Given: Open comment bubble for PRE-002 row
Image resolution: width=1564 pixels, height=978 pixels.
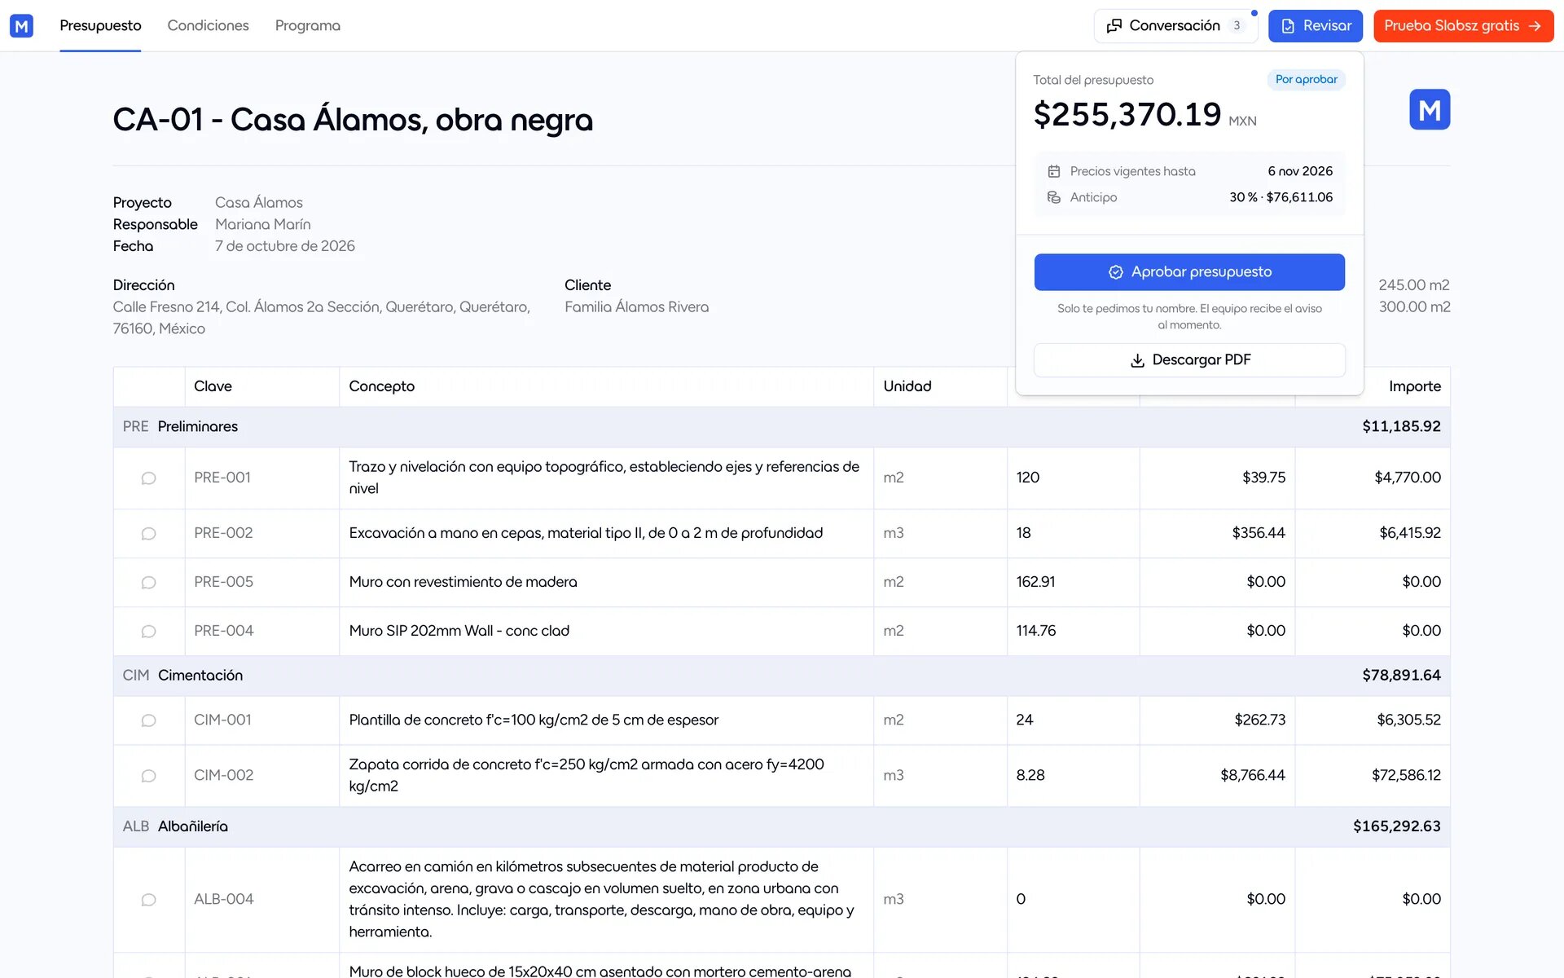Looking at the screenshot, I should 148,534.
